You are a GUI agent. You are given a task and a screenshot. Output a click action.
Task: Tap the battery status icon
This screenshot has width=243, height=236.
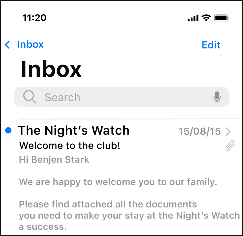coord(222,18)
